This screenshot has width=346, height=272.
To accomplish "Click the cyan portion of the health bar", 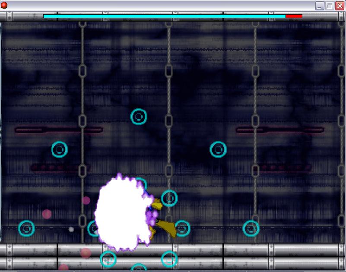I will point(165,16).
